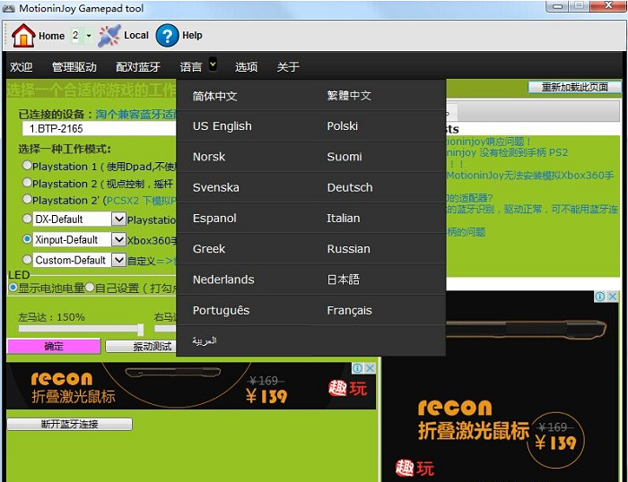Click the Home house icon

click(23, 36)
